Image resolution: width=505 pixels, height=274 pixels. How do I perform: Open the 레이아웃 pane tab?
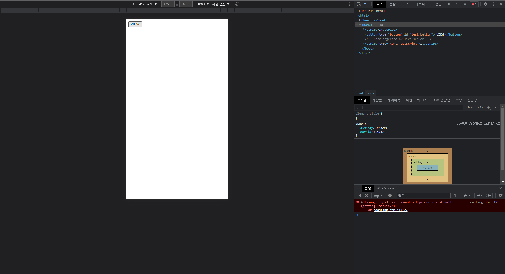pyautogui.click(x=394, y=100)
